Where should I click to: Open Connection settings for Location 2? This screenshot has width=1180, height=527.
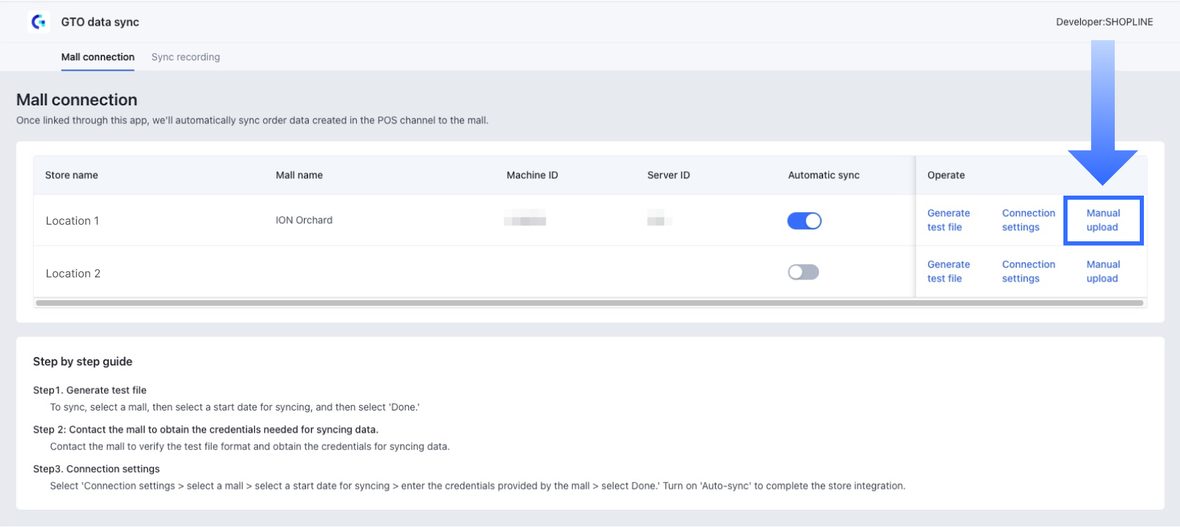pos(1028,271)
